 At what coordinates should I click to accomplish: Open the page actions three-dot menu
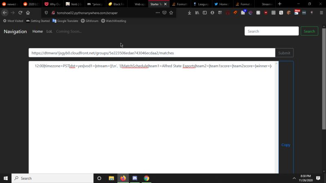click(158, 13)
